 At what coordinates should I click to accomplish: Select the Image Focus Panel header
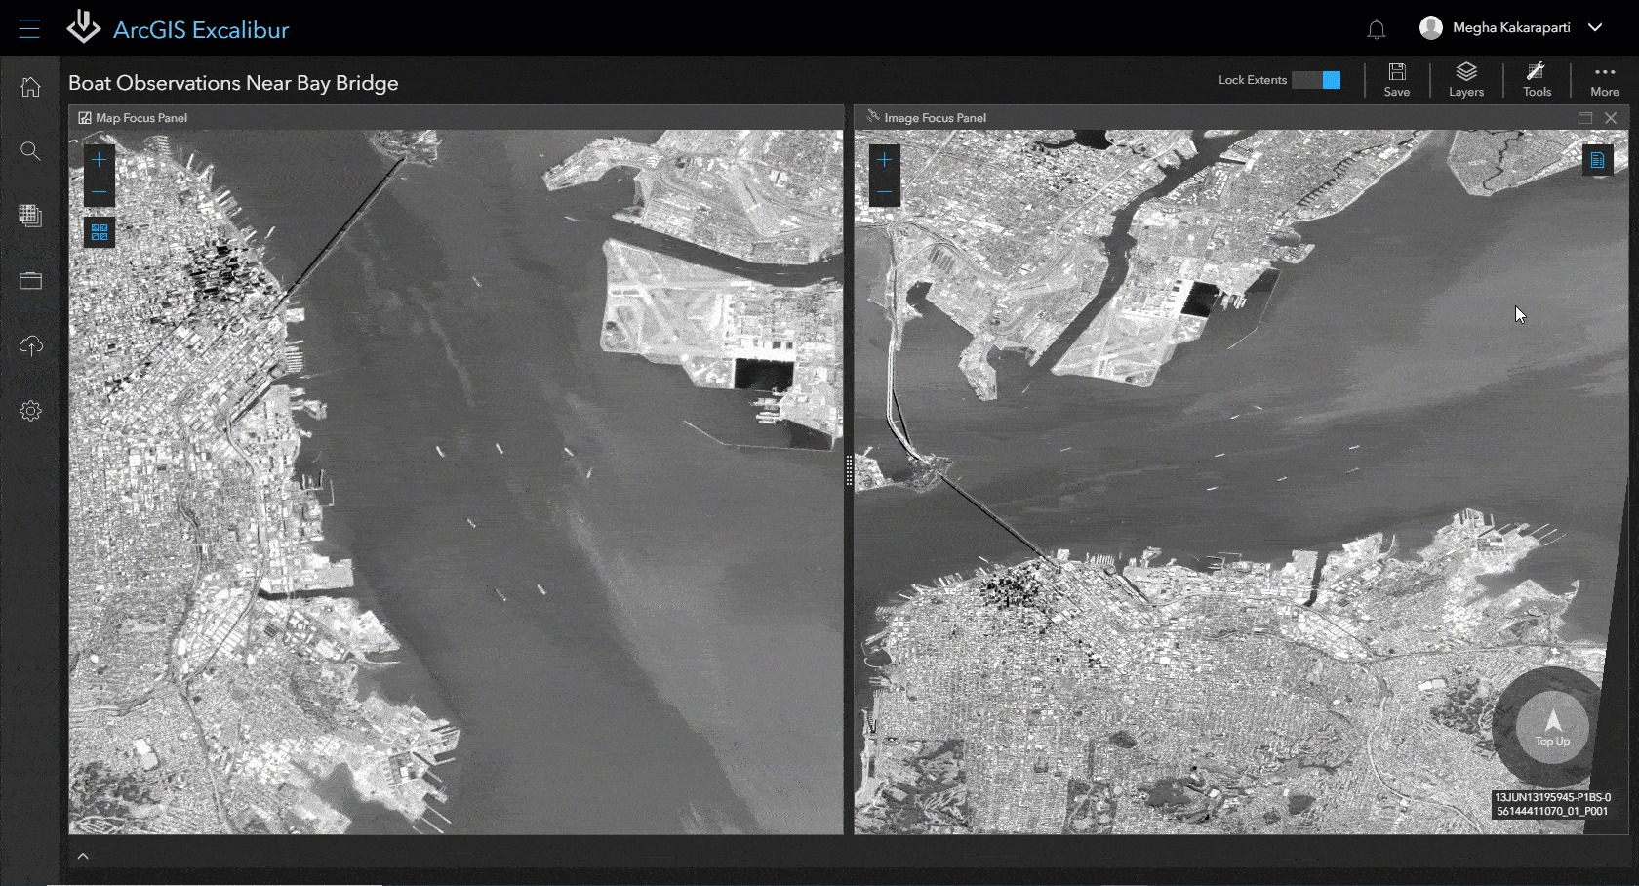click(1241, 118)
